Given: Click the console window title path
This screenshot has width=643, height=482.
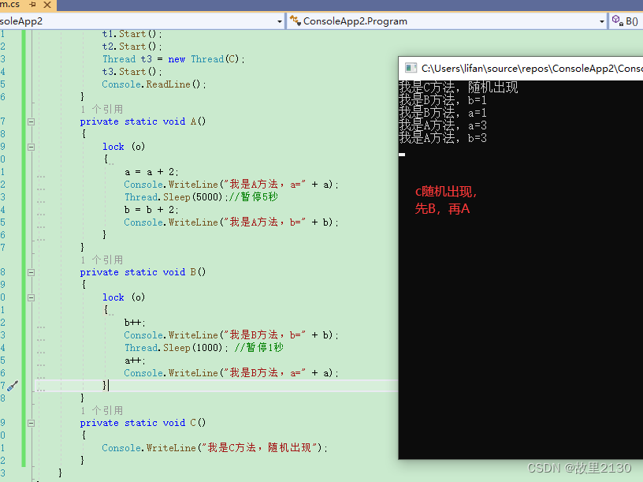Looking at the screenshot, I should pyautogui.click(x=528, y=69).
